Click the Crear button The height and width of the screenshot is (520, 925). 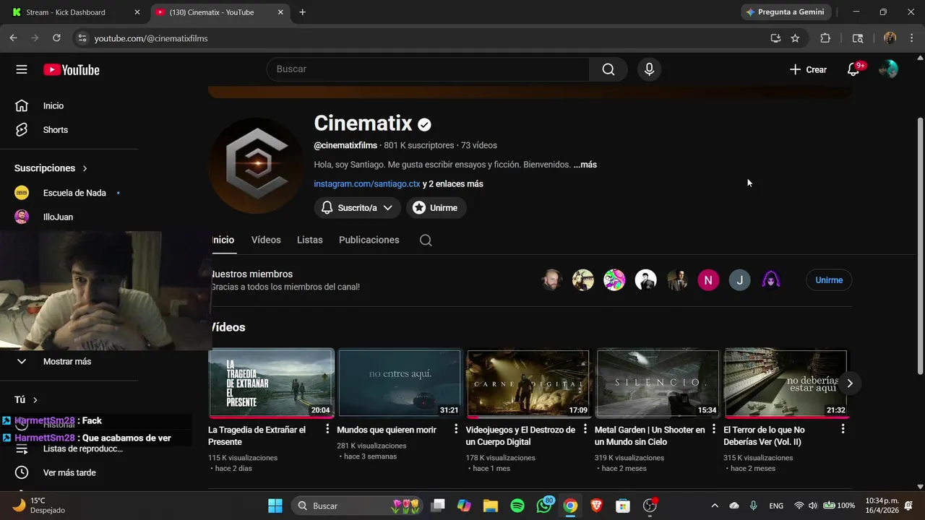pyautogui.click(x=808, y=69)
